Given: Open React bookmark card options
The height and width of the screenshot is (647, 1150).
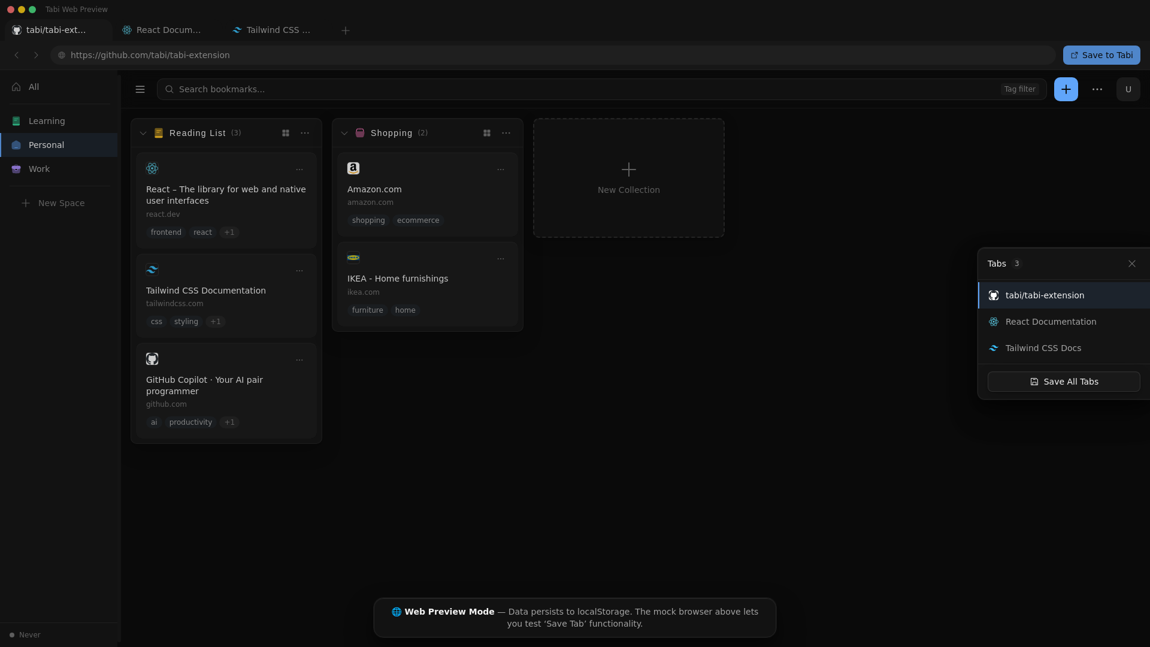Looking at the screenshot, I should (299, 170).
